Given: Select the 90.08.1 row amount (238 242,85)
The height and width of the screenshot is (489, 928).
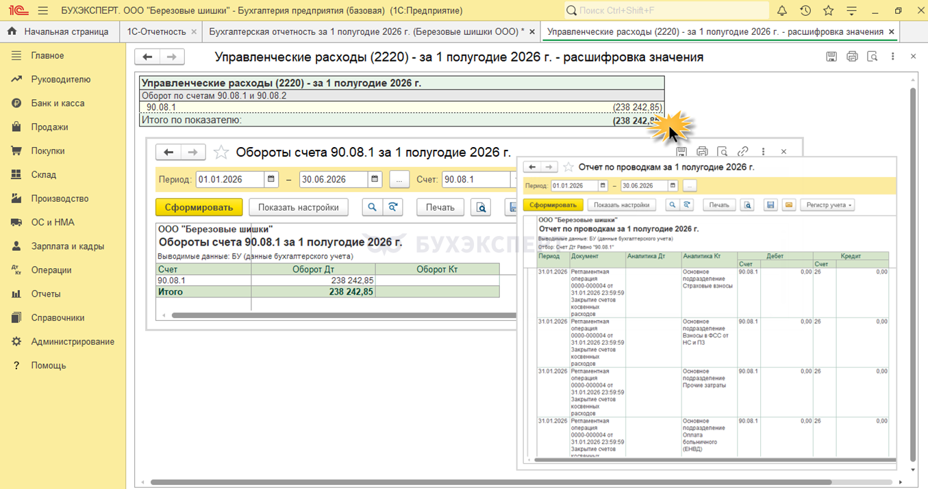Looking at the screenshot, I should [x=638, y=107].
